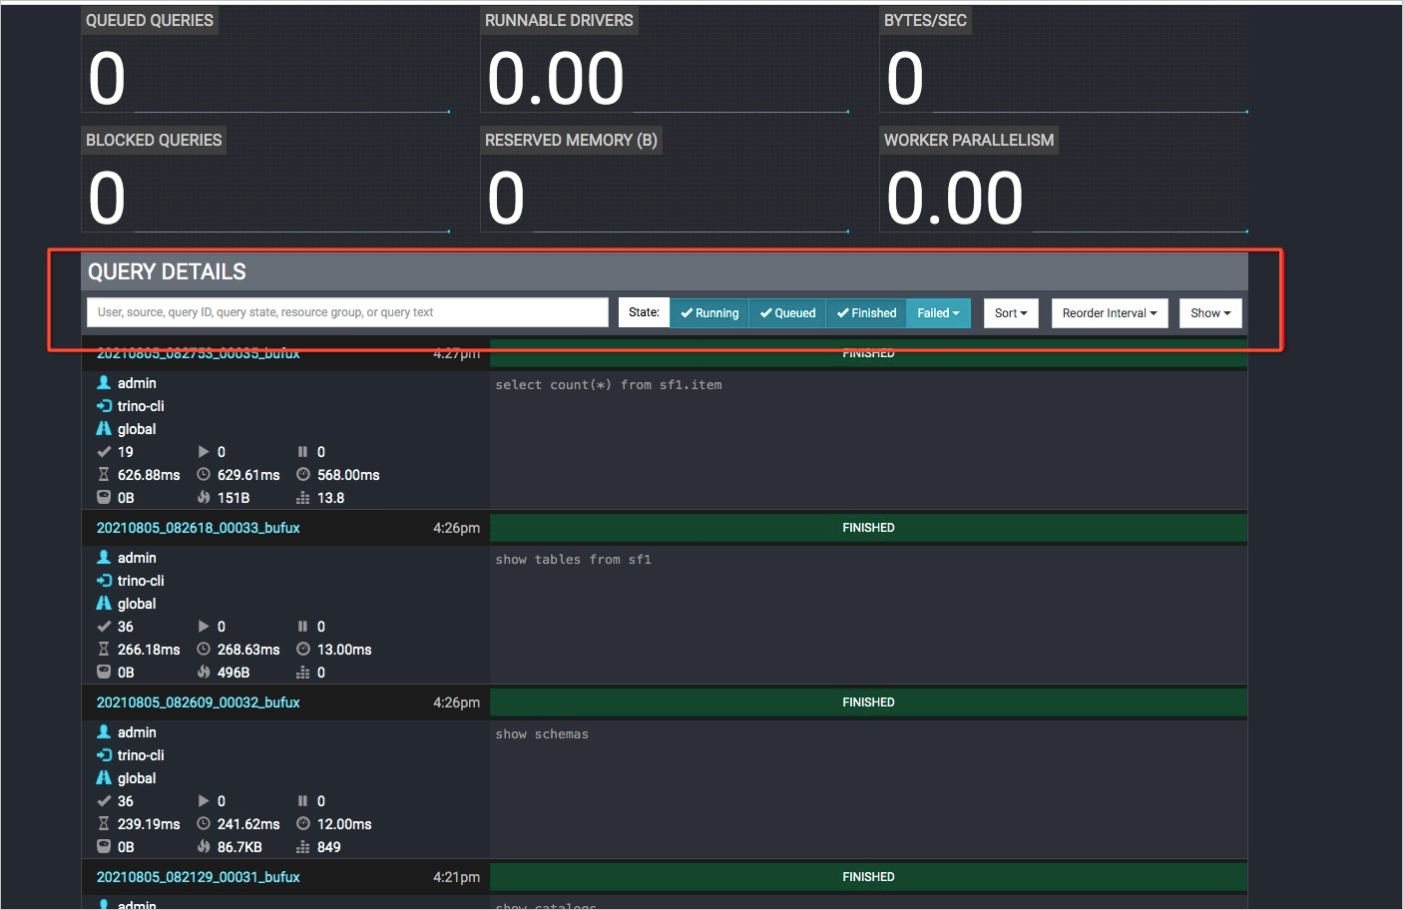Click the completed splits checkmark icon next to 19
Image resolution: width=1403 pixels, height=910 pixels.
104,452
